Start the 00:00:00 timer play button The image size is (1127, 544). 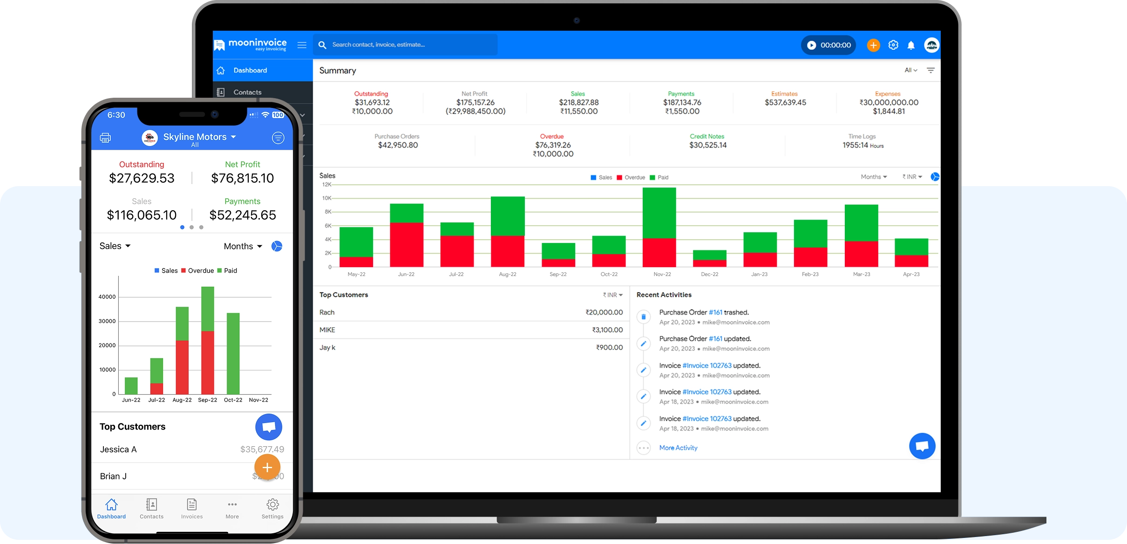[x=812, y=45]
